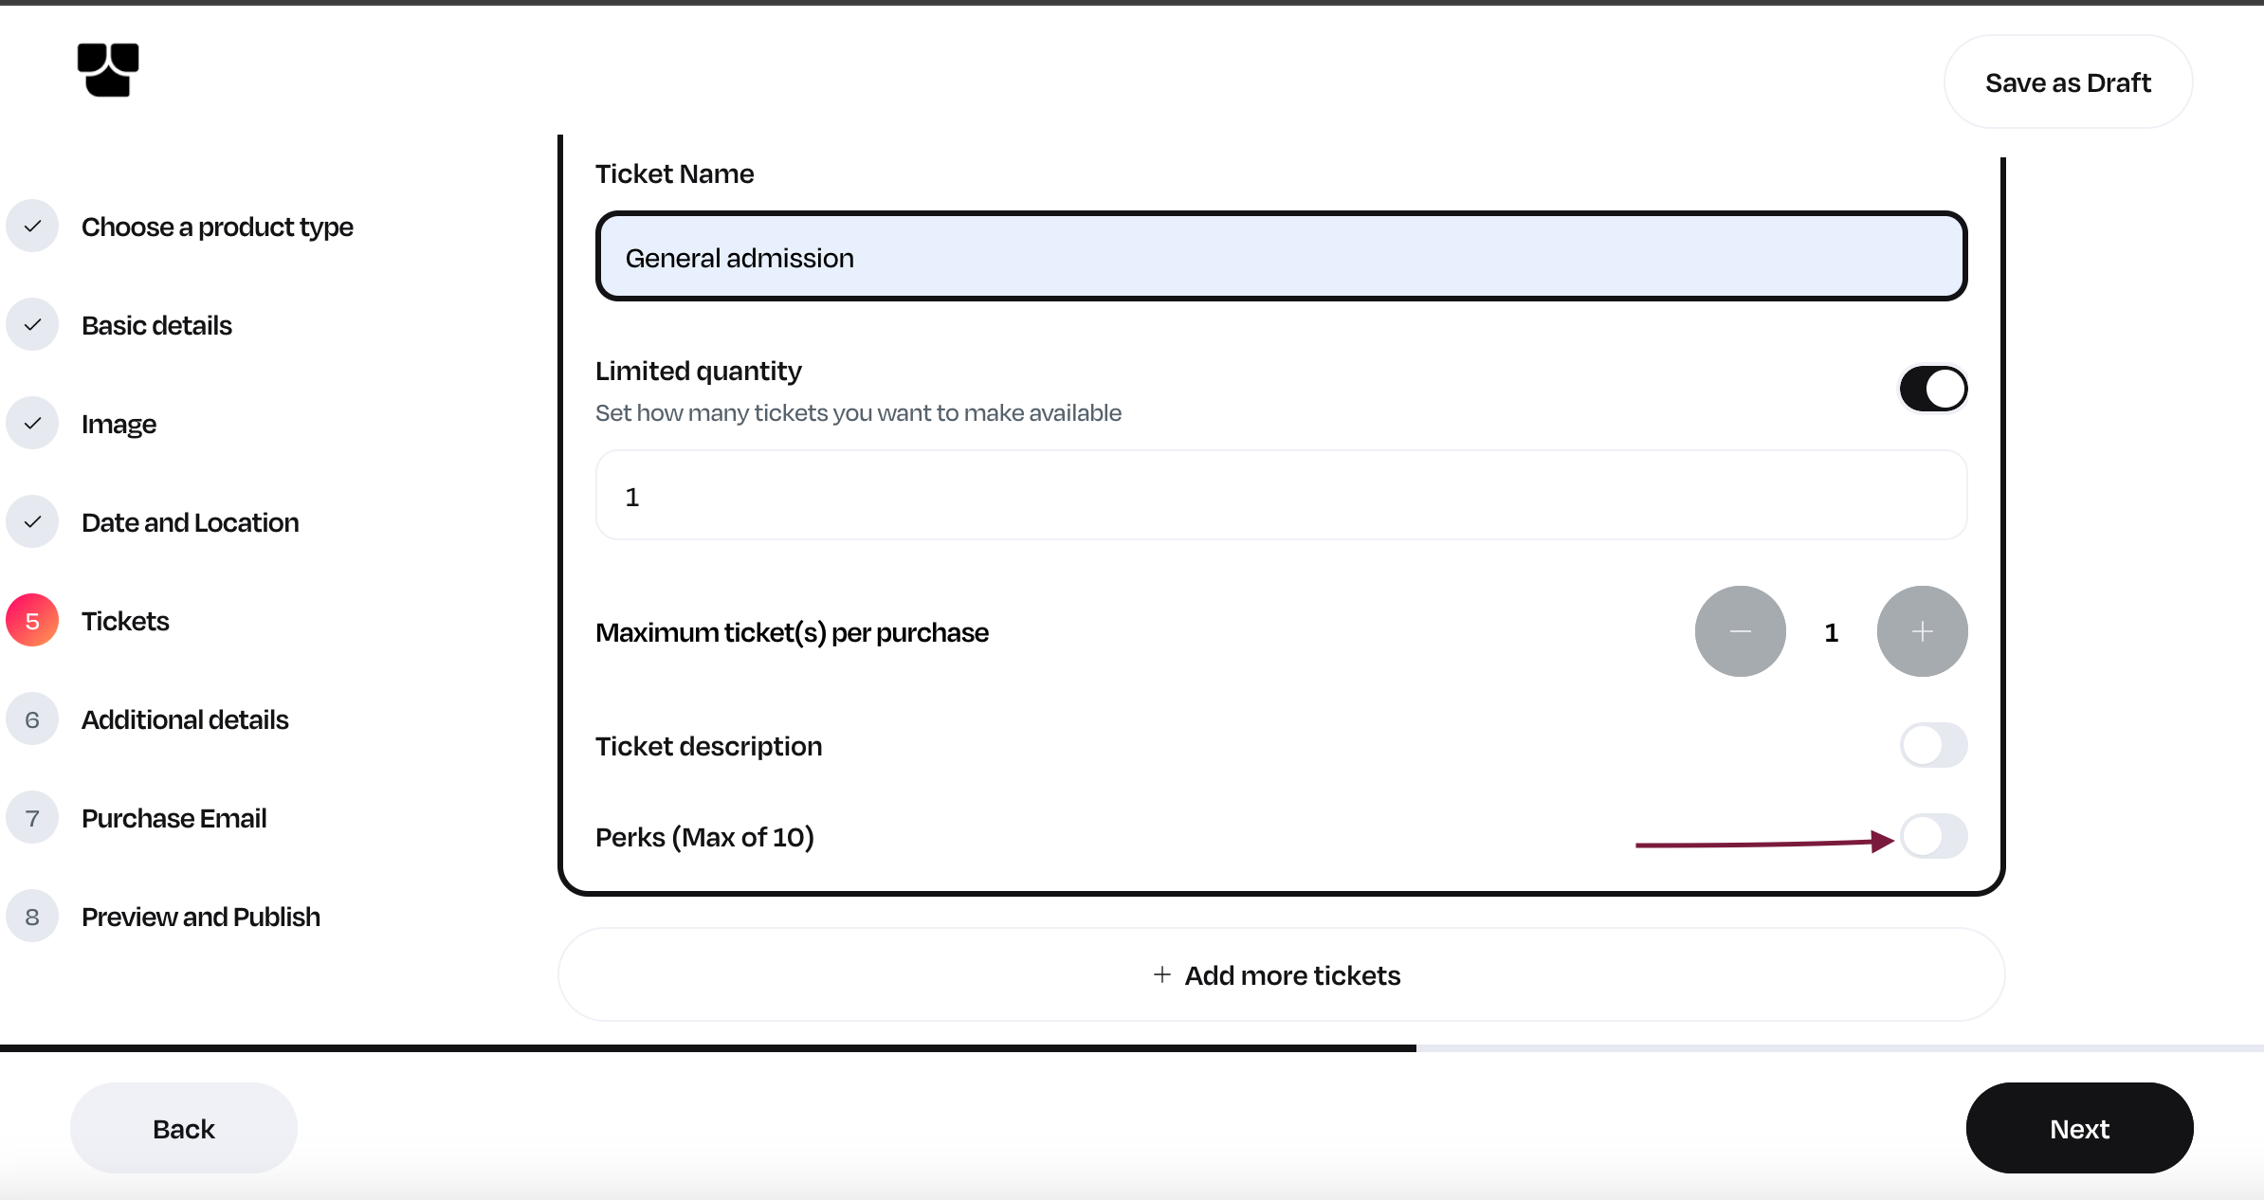
Task: Disable the Limited quantity toggle
Action: coord(1933,389)
